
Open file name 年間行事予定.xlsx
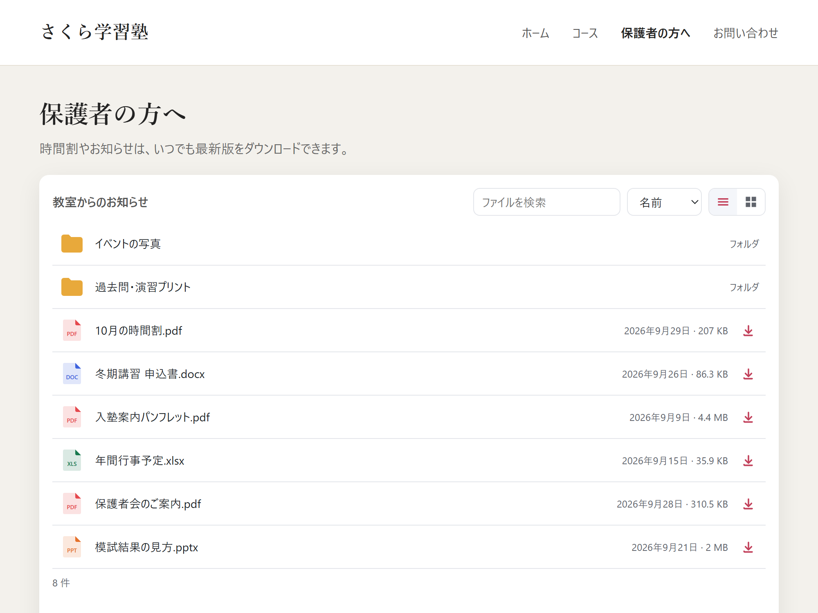pos(140,461)
